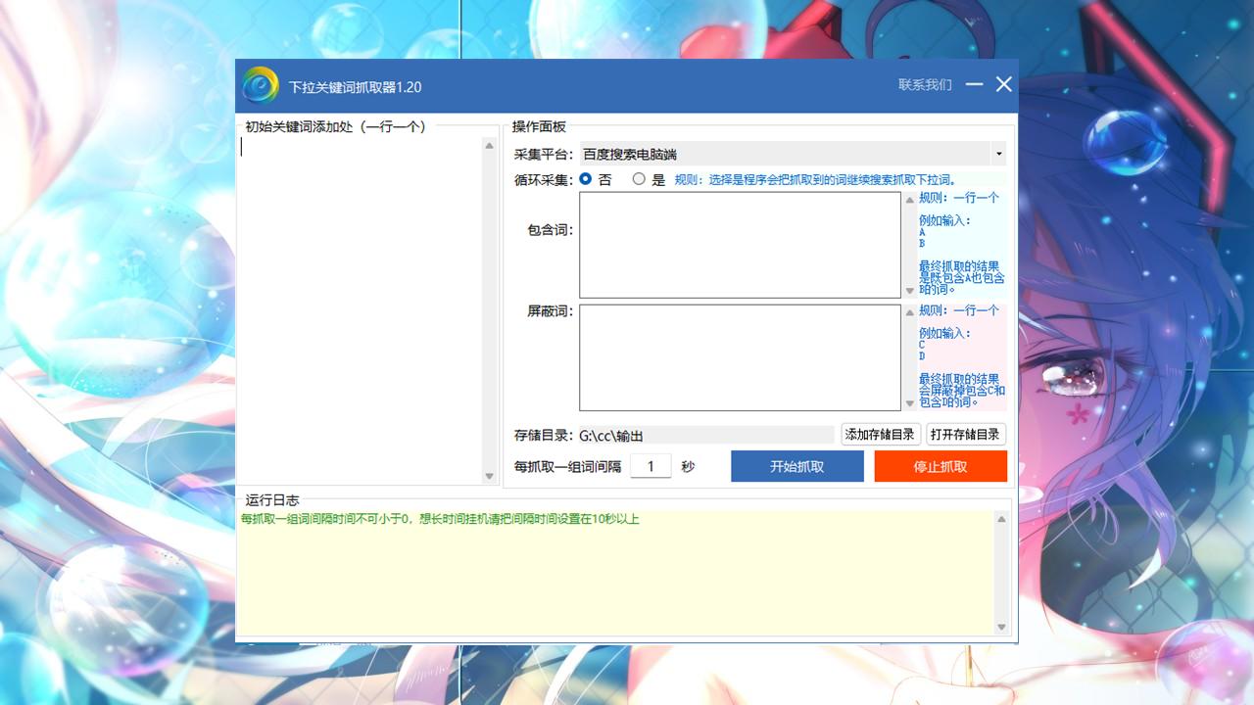The width and height of the screenshot is (1254, 705).
Task: Focus the 包含词 text area
Action: coord(740,245)
